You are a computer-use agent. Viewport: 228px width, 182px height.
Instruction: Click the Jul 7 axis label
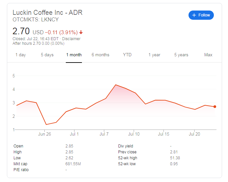point(104,134)
